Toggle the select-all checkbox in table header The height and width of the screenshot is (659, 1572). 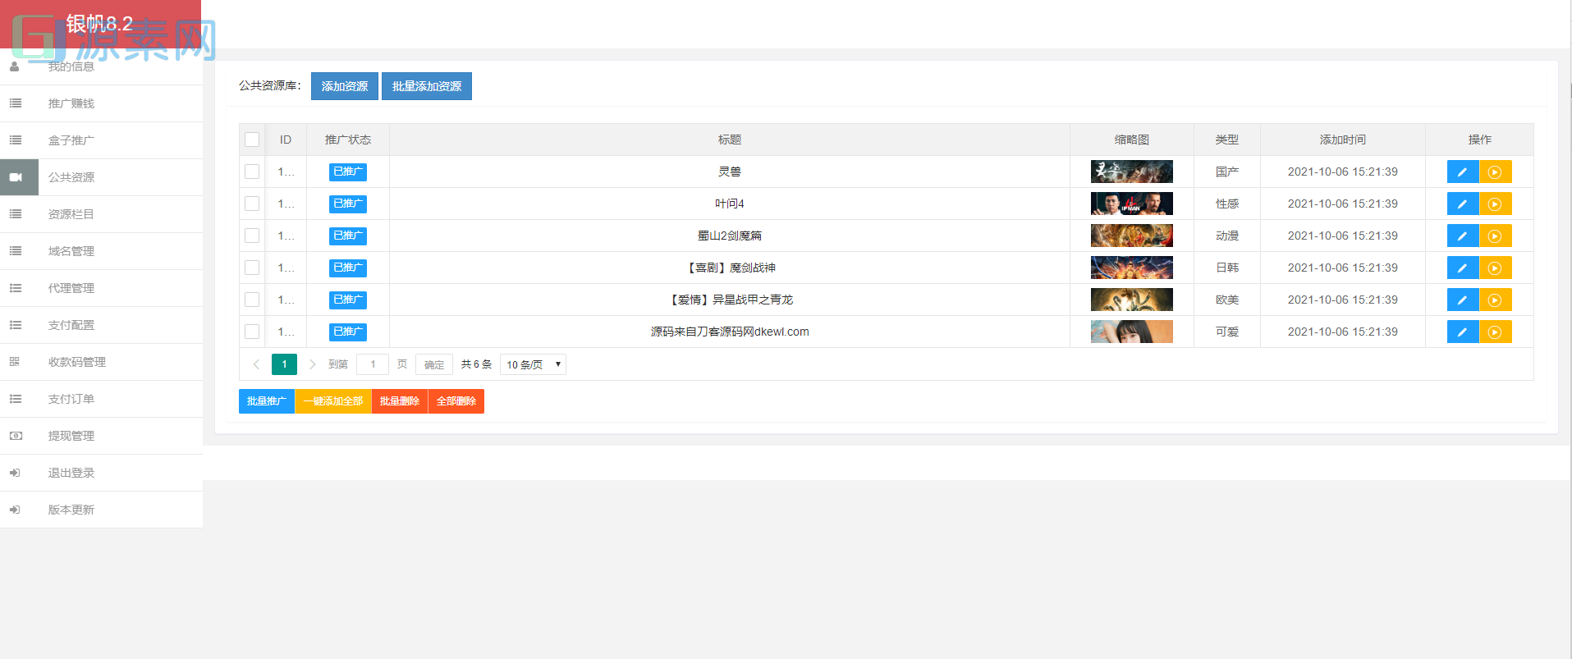click(252, 140)
